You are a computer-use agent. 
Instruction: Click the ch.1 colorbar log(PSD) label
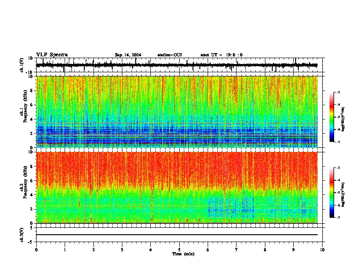tap(343, 119)
